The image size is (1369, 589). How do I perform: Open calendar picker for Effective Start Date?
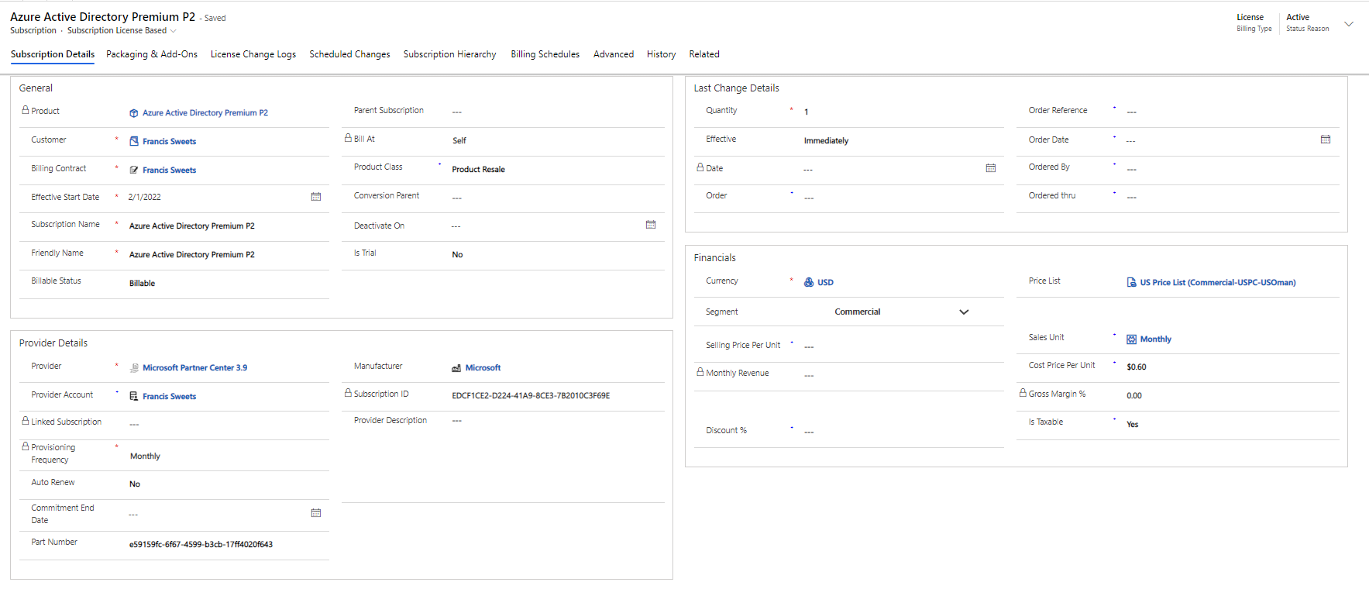pyautogui.click(x=316, y=197)
